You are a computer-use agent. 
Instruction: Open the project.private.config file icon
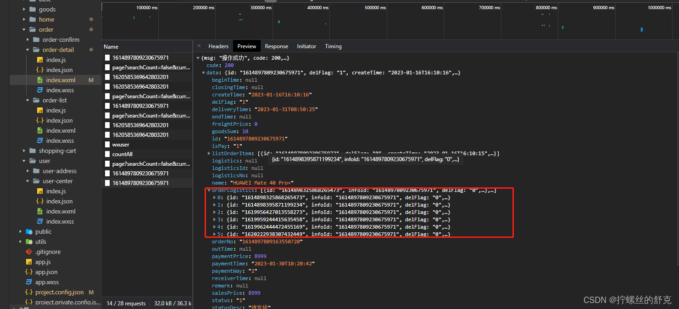tap(29, 302)
